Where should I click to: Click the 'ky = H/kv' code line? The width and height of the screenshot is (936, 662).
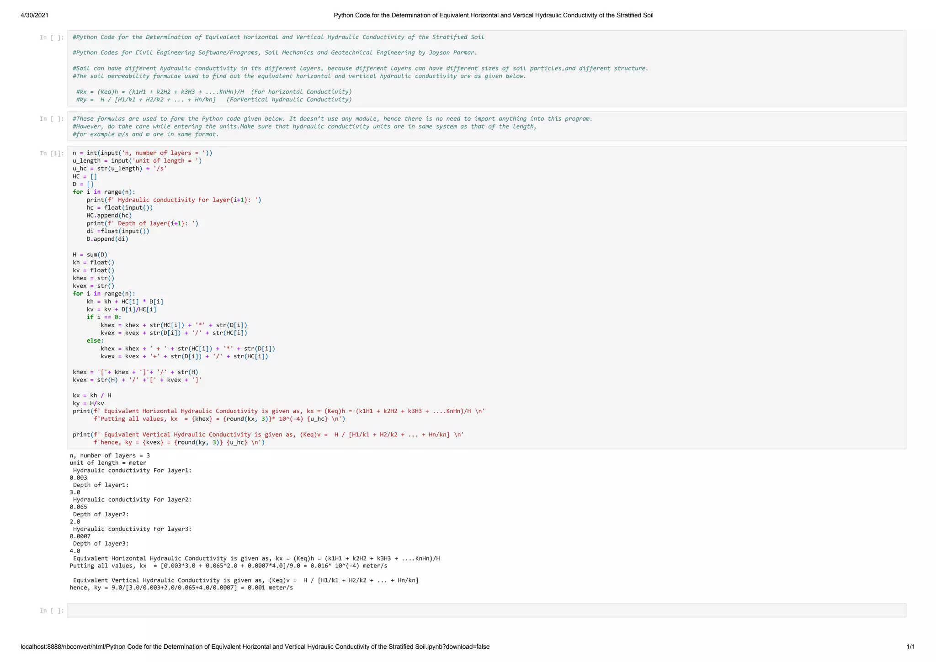click(88, 403)
